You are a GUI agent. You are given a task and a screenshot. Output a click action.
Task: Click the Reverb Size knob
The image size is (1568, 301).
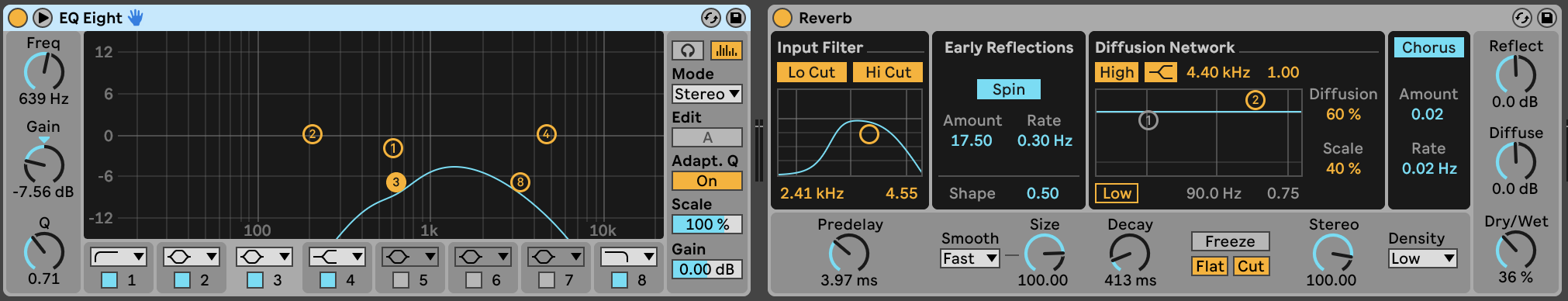pyautogui.click(x=1045, y=253)
